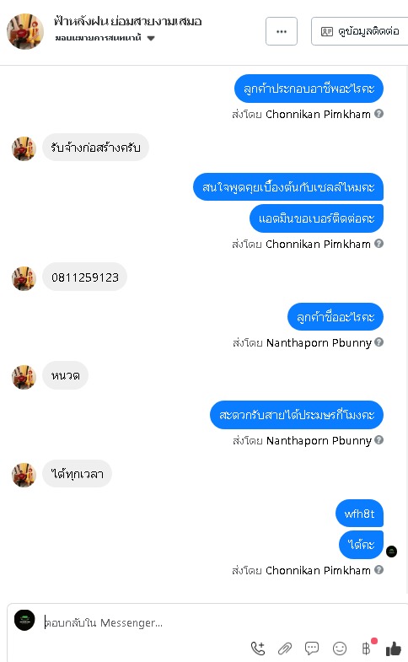408x662 pixels.
Task: Click the ดูข้อมูลติดต่อ contact info button
Action: point(360,31)
